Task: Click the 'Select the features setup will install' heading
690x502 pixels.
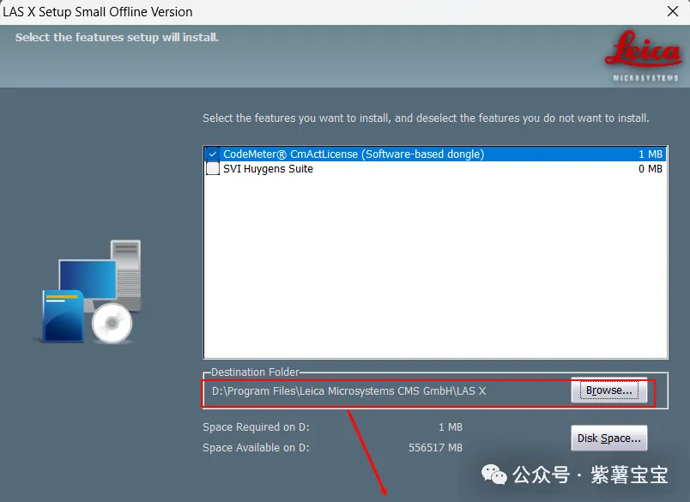Action: click(x=117, y=38)
